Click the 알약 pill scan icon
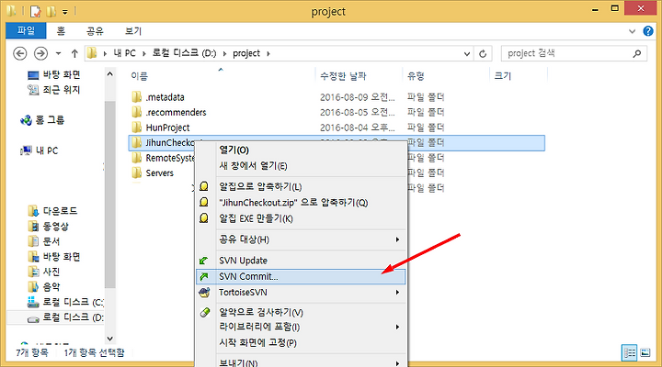662x367 pixels. click(205, 312)
